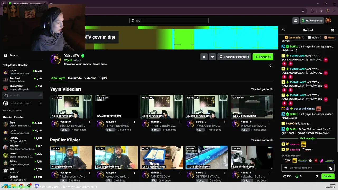View all Yayın Videoları with Tümünü görüntüle
The height and width of the screenshot is (190, 338).
[262, 89]
